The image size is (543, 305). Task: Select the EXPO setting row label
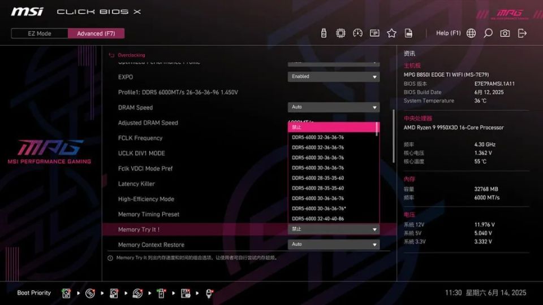tap(126, 77)
